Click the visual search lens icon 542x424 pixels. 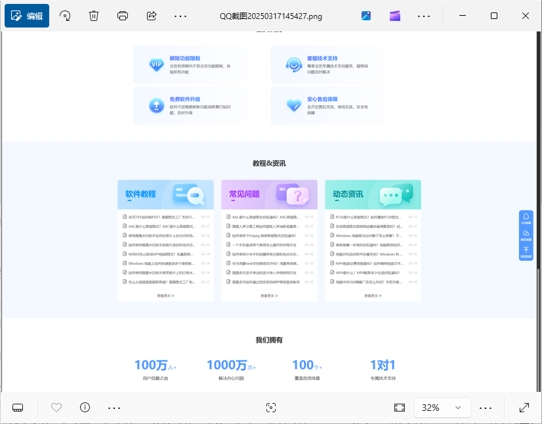271,408
